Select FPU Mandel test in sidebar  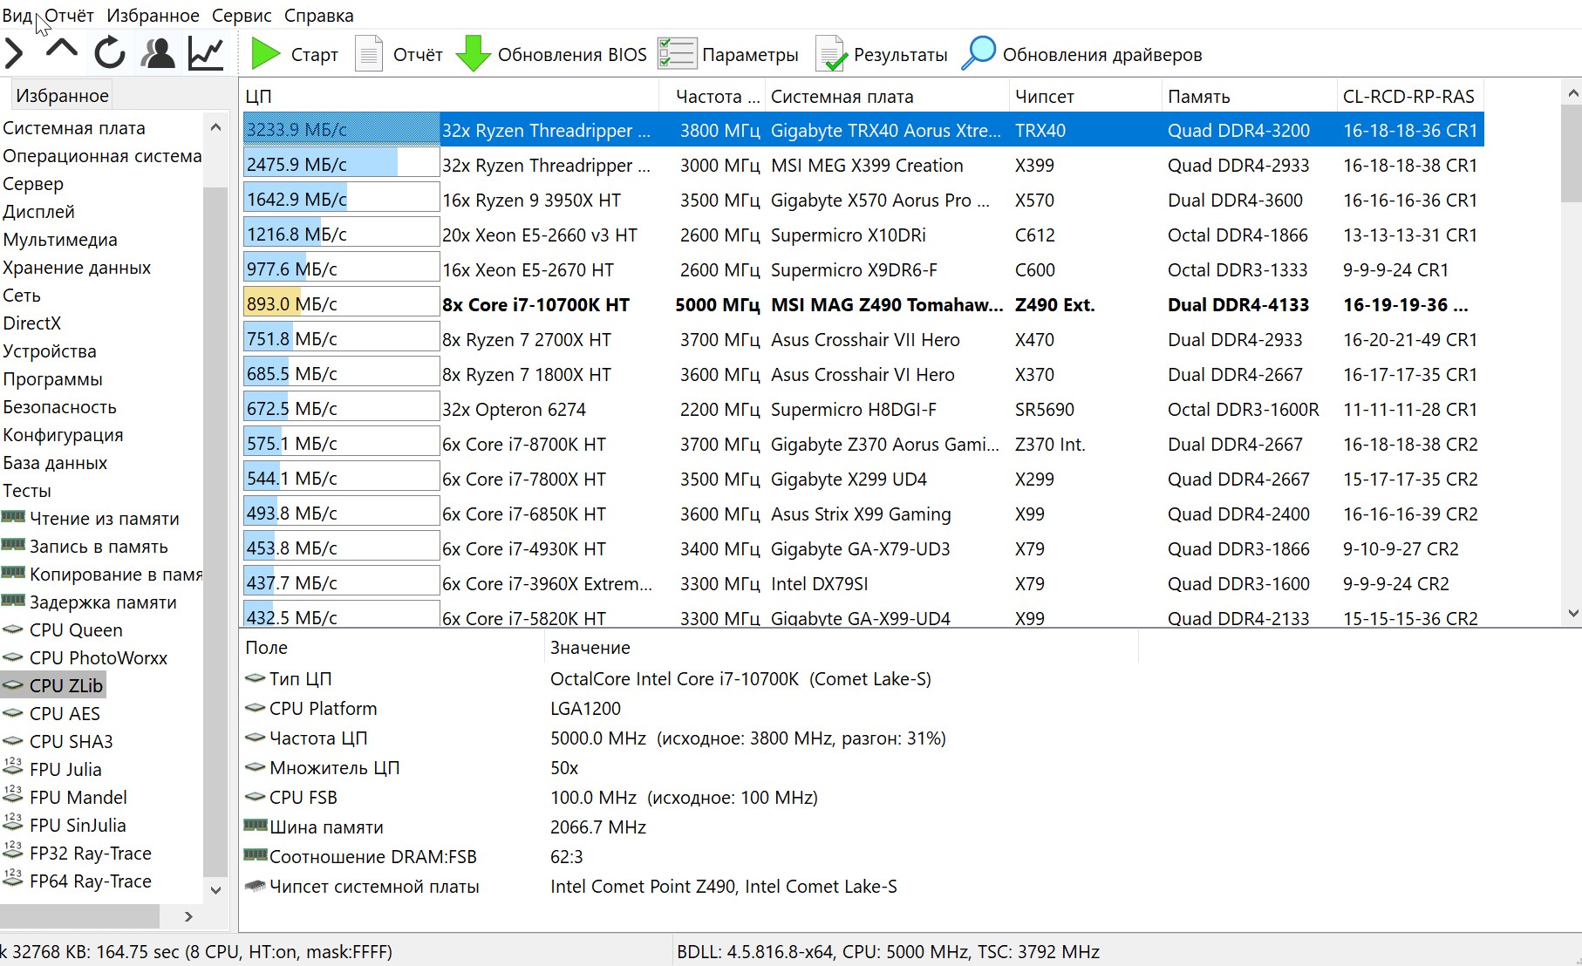click(x=78, y=798)
